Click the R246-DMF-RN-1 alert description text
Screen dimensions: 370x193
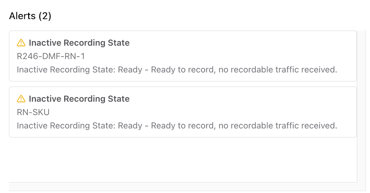coord(177,70)
